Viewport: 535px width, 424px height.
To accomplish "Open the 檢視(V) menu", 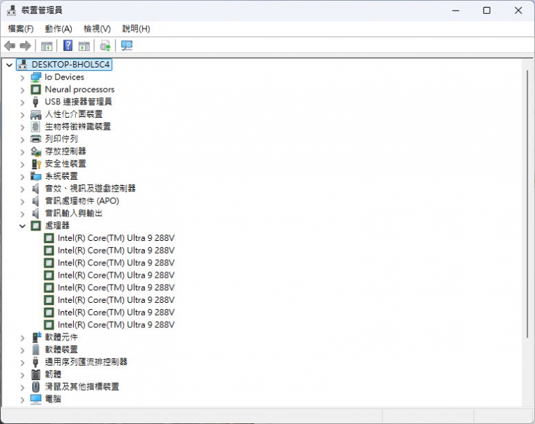I will [x=98, y=29].
